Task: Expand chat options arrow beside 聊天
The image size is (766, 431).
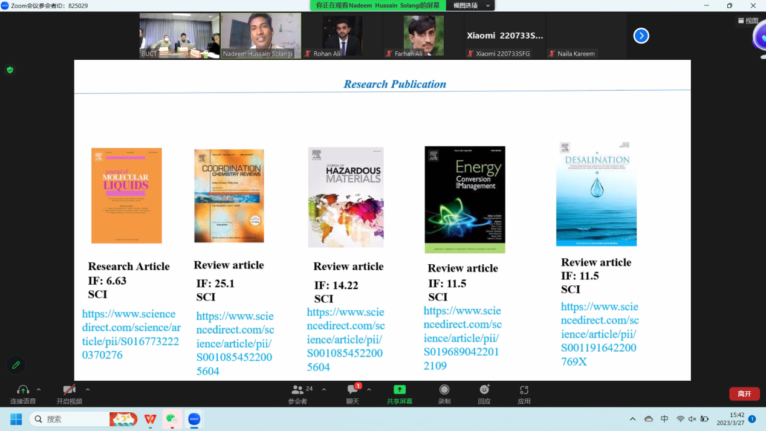Action: click(369, 390)
